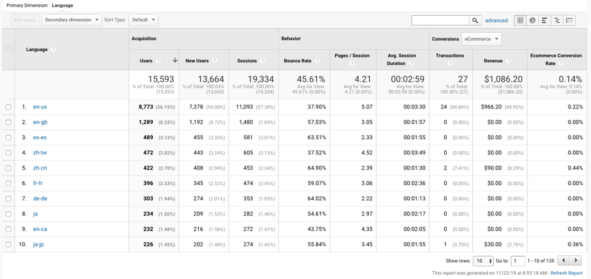Open the en-us language link
Image resolution: width=591 pixels, height=279 pixels.
39,107
